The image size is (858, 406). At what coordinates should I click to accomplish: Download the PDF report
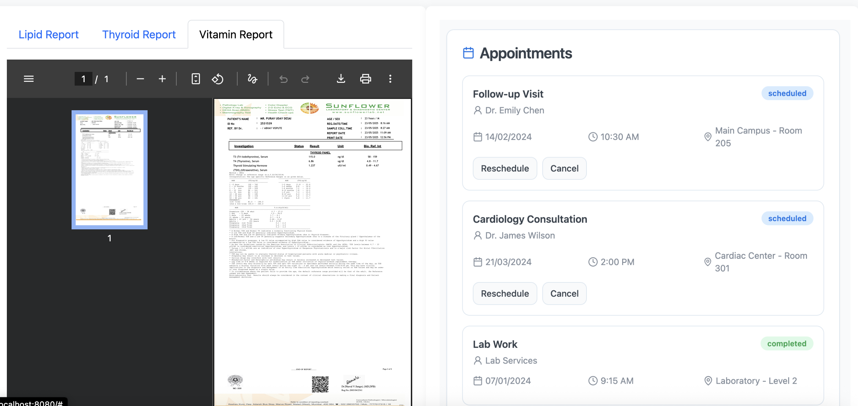pyautogui.click(x=341, y=79)
